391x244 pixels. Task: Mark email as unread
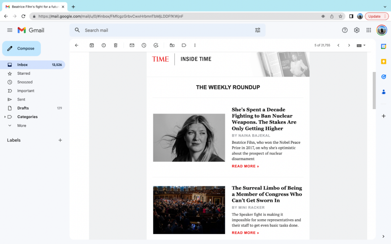132,45
